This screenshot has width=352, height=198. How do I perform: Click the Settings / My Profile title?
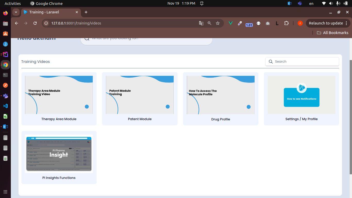pos(301,119)
